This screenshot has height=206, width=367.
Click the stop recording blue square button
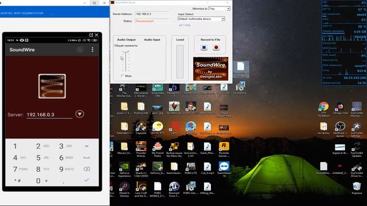coord(204,47)
